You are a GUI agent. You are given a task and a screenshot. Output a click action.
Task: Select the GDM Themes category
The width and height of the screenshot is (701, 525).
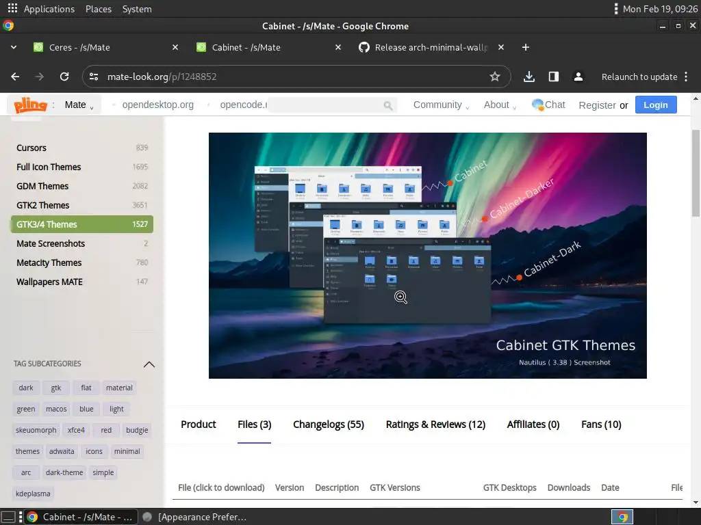click(x=82, y=186)
